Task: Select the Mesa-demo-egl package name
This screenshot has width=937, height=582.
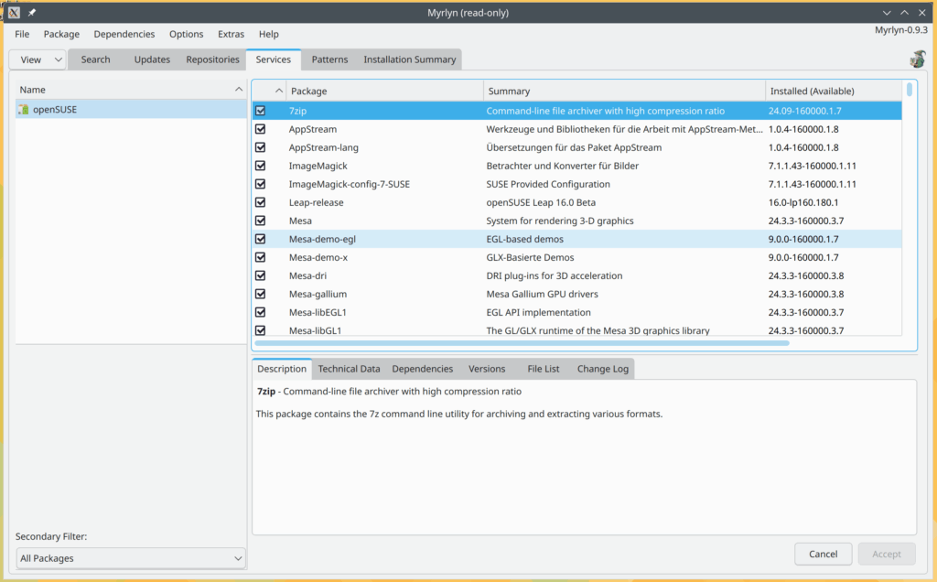Action: coord(322,239)
